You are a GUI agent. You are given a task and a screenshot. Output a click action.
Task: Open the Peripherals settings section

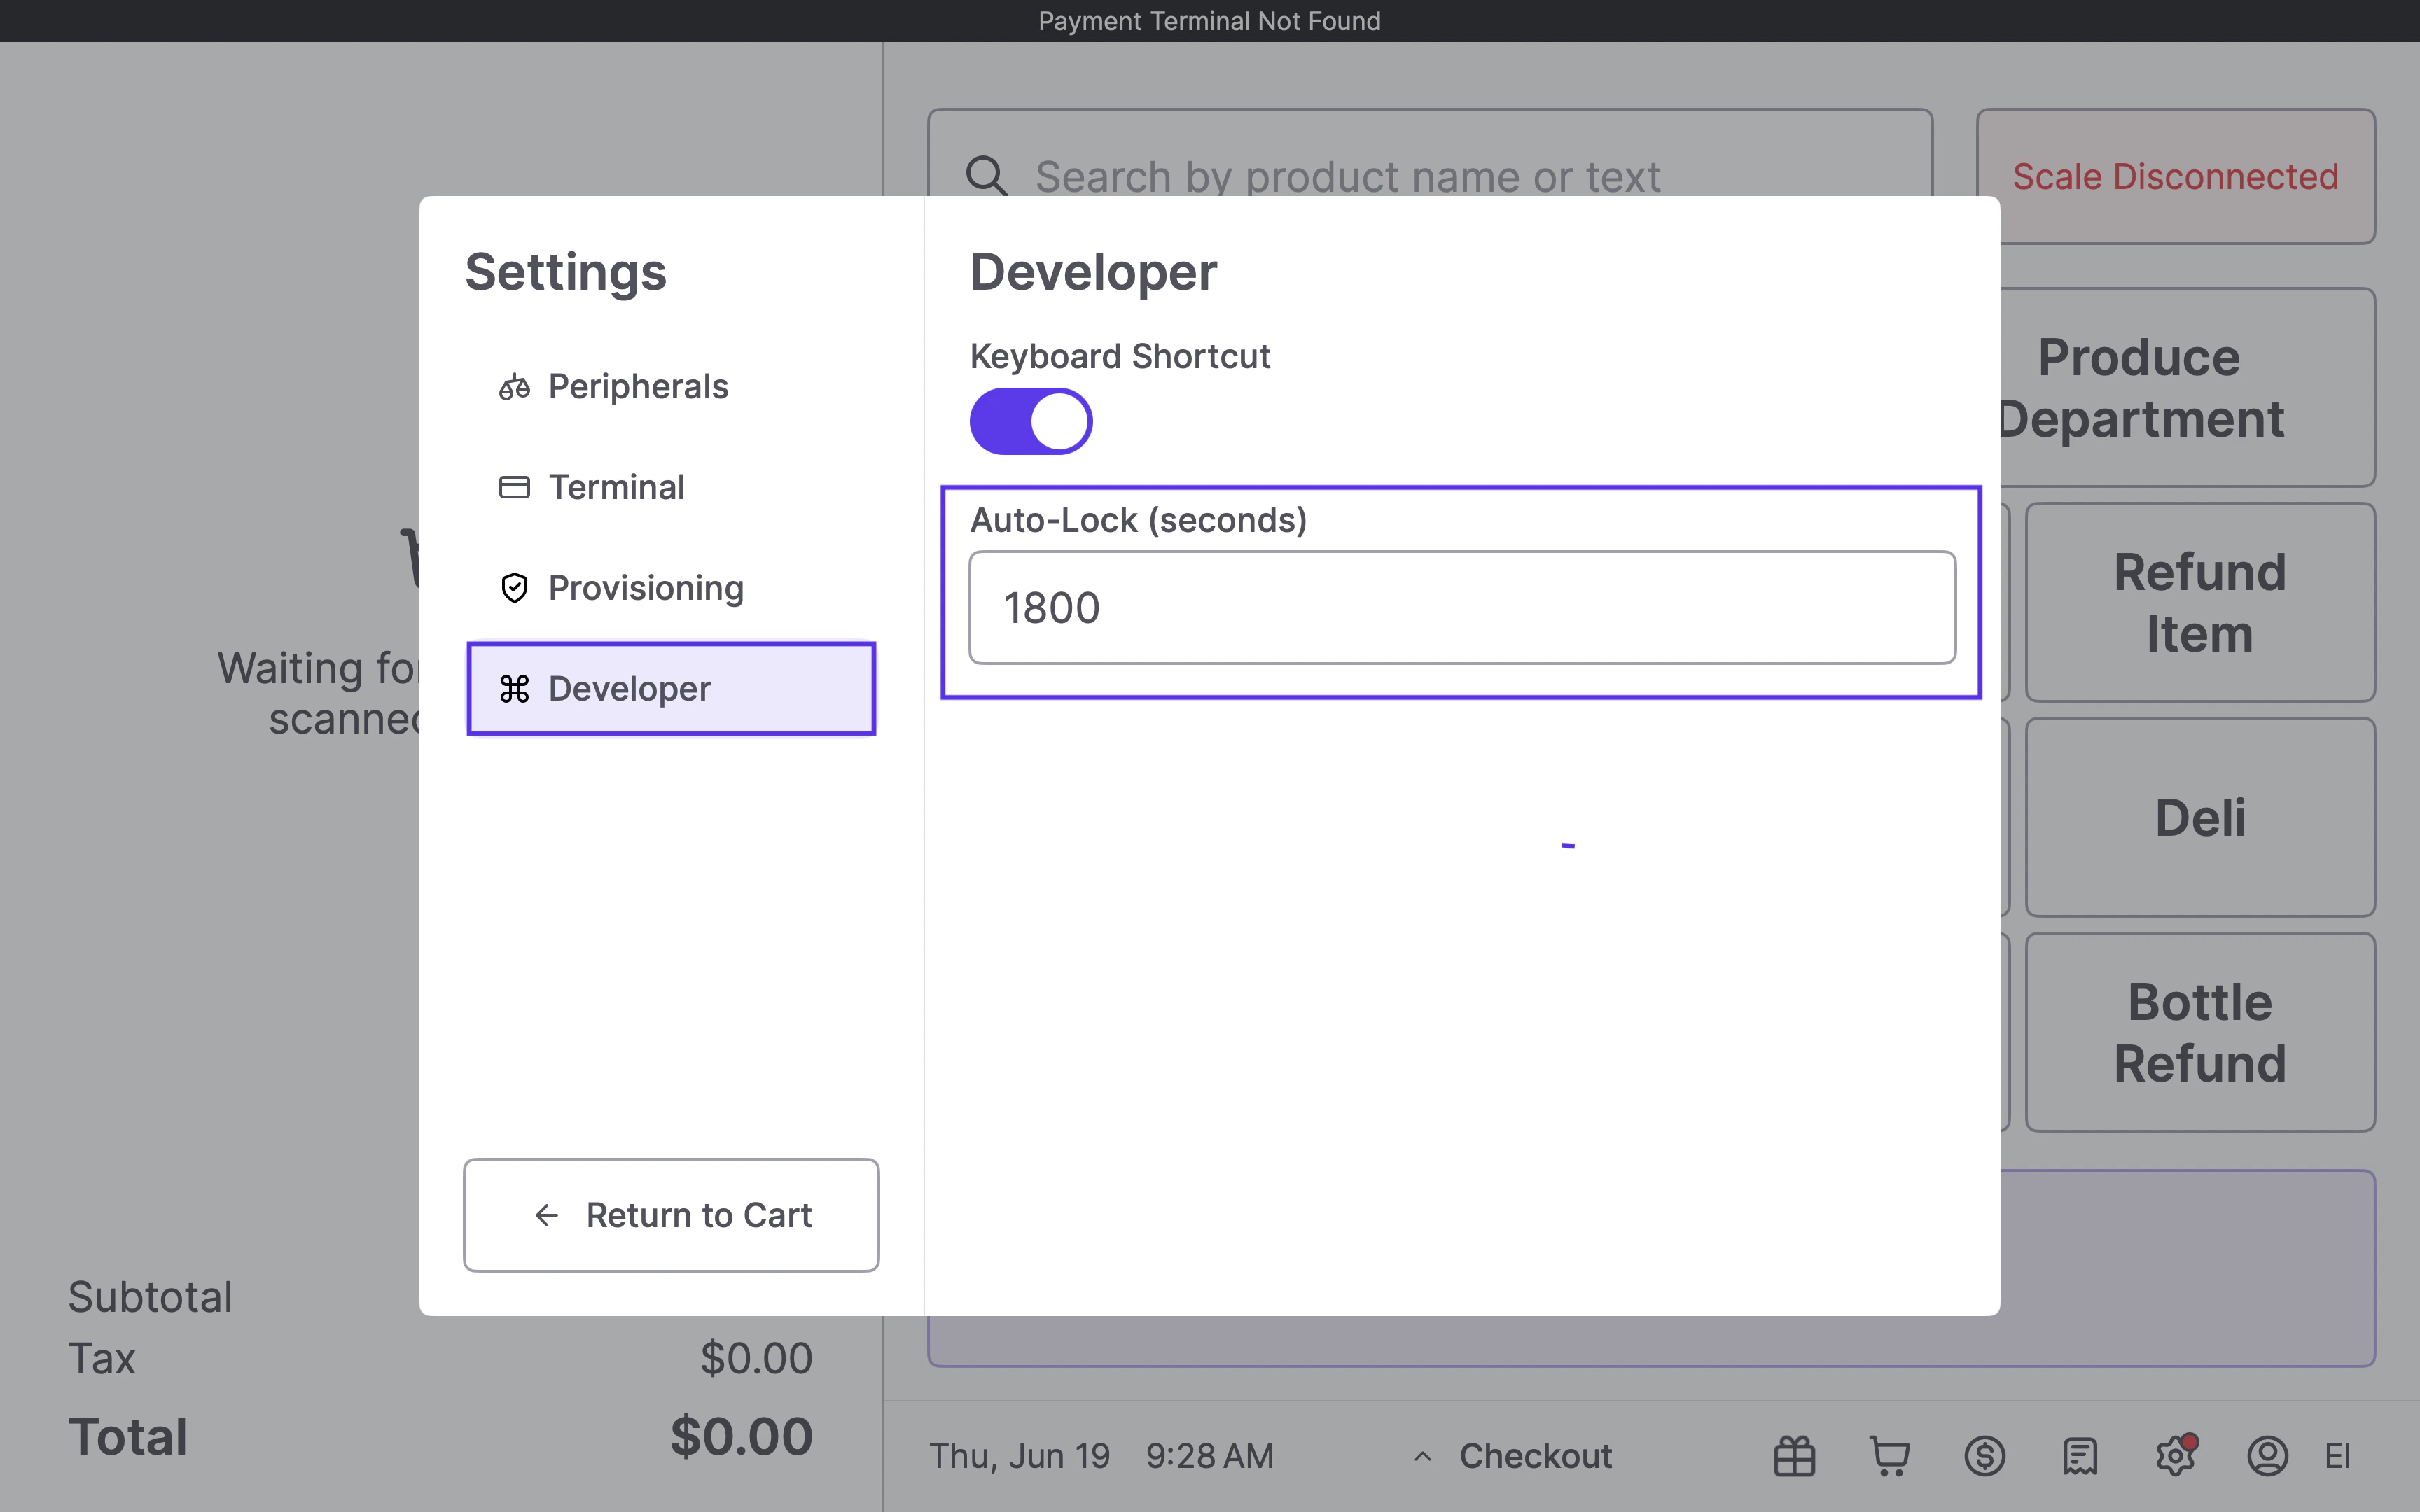(637, 387)
